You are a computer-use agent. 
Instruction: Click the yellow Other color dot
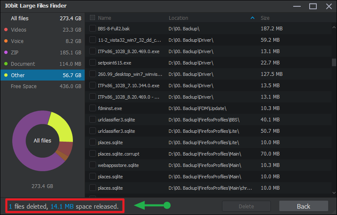click(5, 75)
